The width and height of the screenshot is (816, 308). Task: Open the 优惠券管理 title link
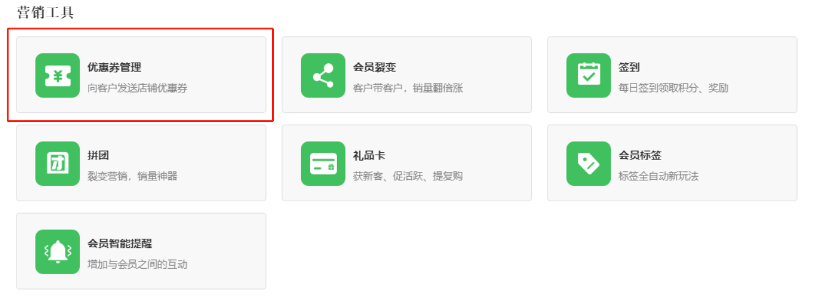coord(114,67)
